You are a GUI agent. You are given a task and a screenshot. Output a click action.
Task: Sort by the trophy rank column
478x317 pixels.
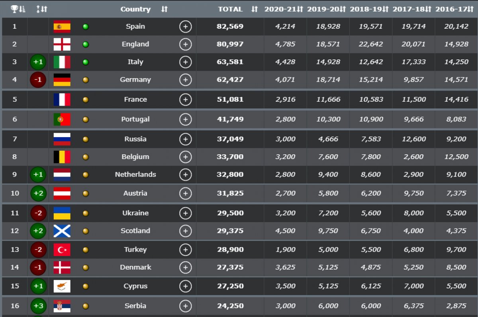tap(18, 9)
